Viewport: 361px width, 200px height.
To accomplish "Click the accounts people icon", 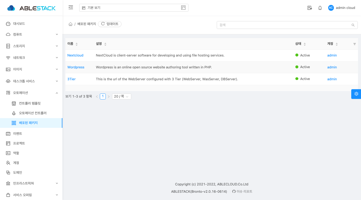I will pyautogui.click(x=8, y=163).
